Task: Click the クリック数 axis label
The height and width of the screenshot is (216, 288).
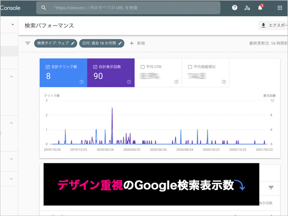Action: point(52,96)
